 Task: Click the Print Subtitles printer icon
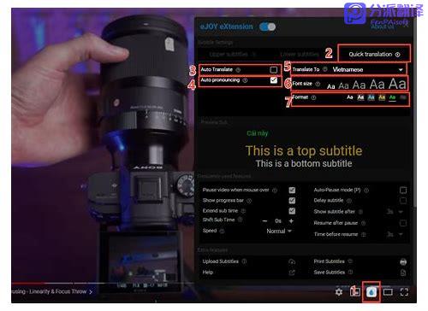403,261
